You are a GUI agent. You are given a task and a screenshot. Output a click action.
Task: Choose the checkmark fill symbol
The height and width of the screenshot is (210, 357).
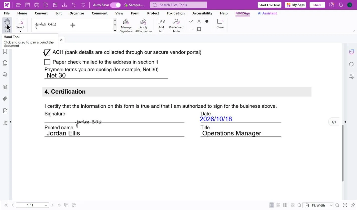pos(191,21)
